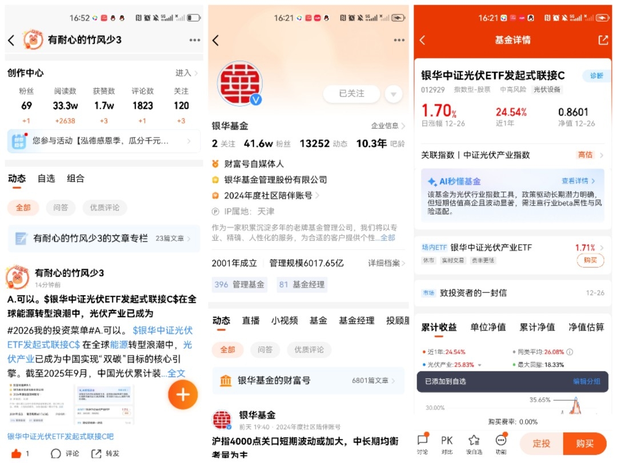617x463 pixels.
Task: Go back from the 银华基金 profile page
Action: click(215, 40)
